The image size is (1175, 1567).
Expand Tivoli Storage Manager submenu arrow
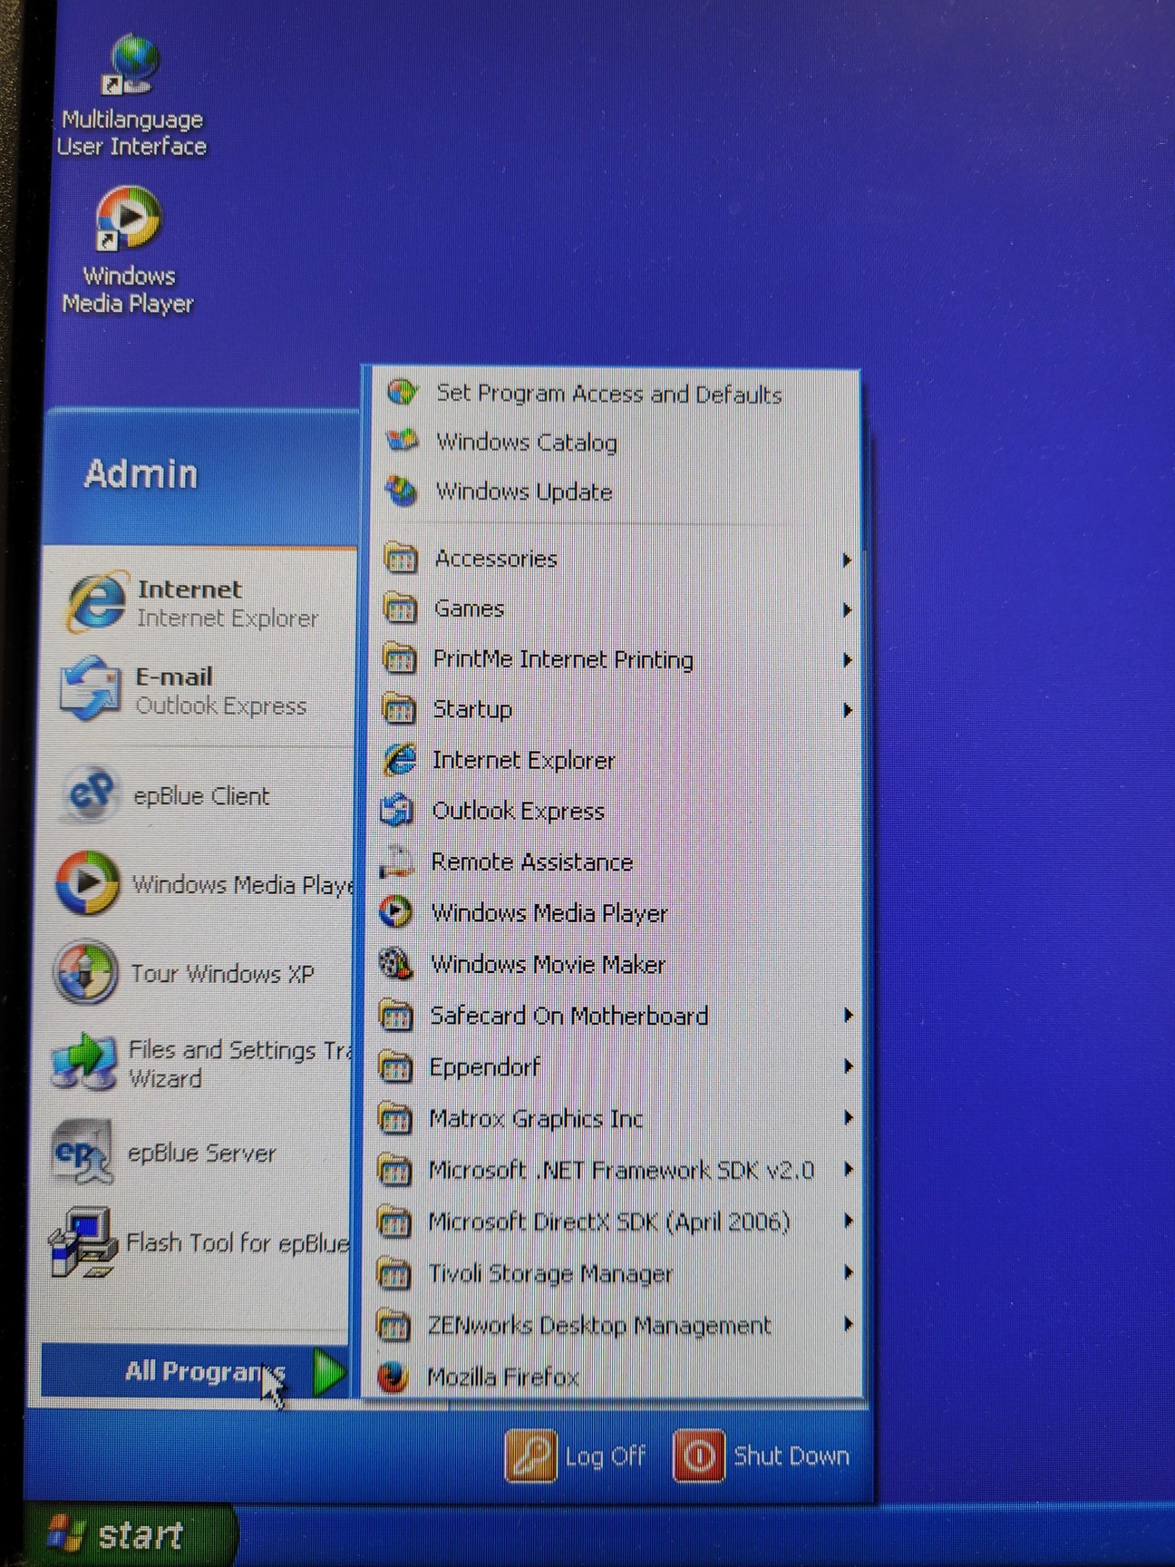(x=848, y=1272)
